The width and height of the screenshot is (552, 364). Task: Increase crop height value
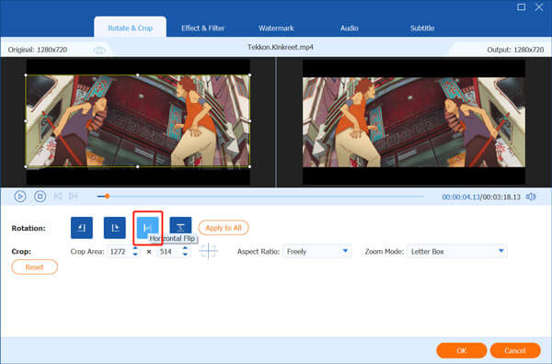pos(185,248)
